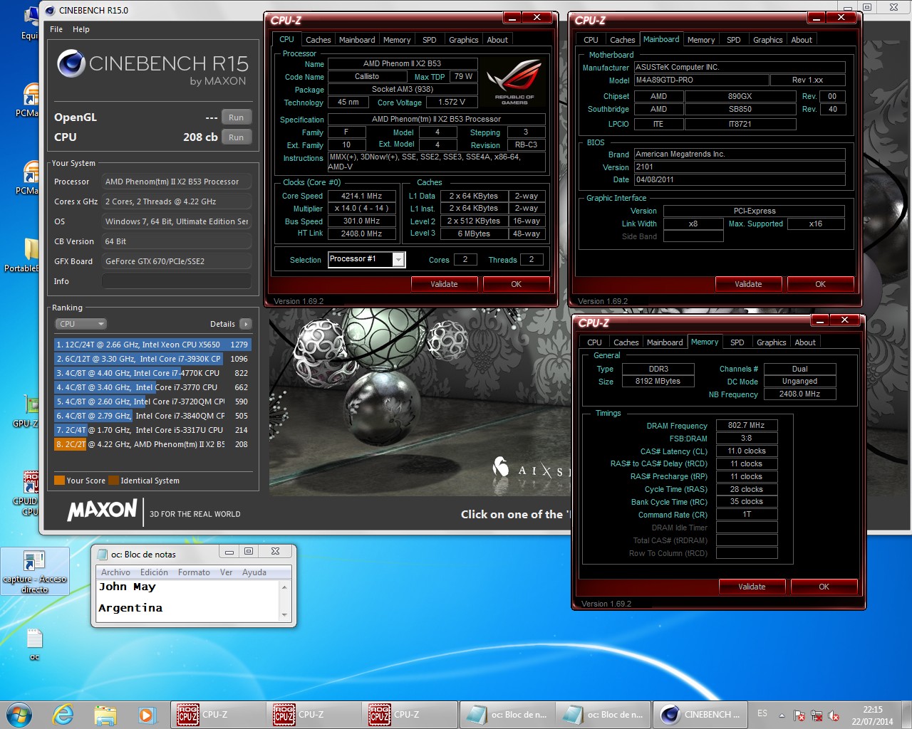Open Archivo menu in Bloc de notas
The height and width of the screenshot is (729, 912).
(115, 572)
